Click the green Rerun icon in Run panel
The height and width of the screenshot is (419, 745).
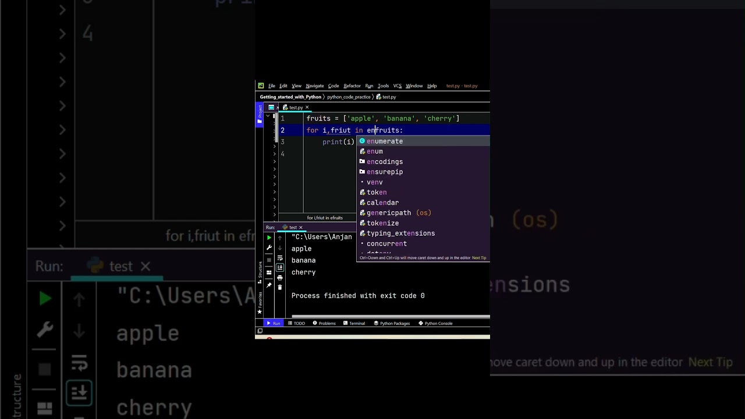[269, 237]
